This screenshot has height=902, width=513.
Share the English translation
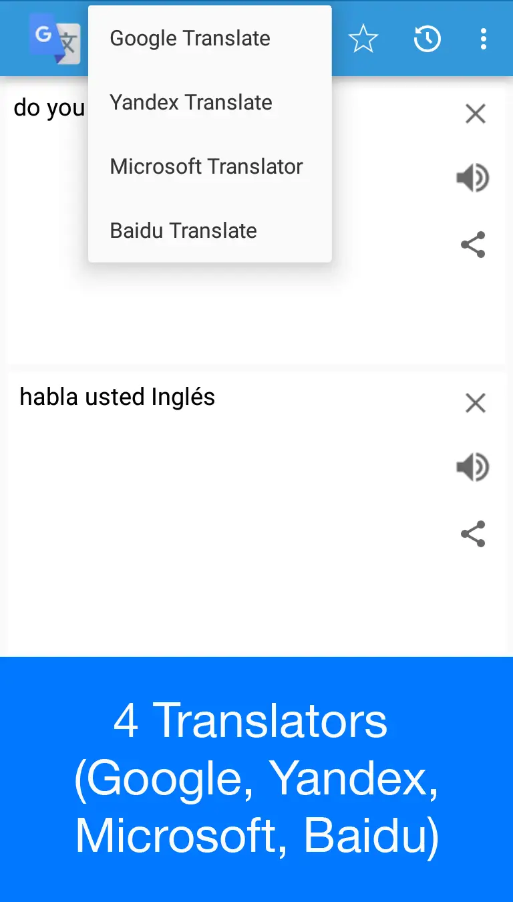(473, 245)
